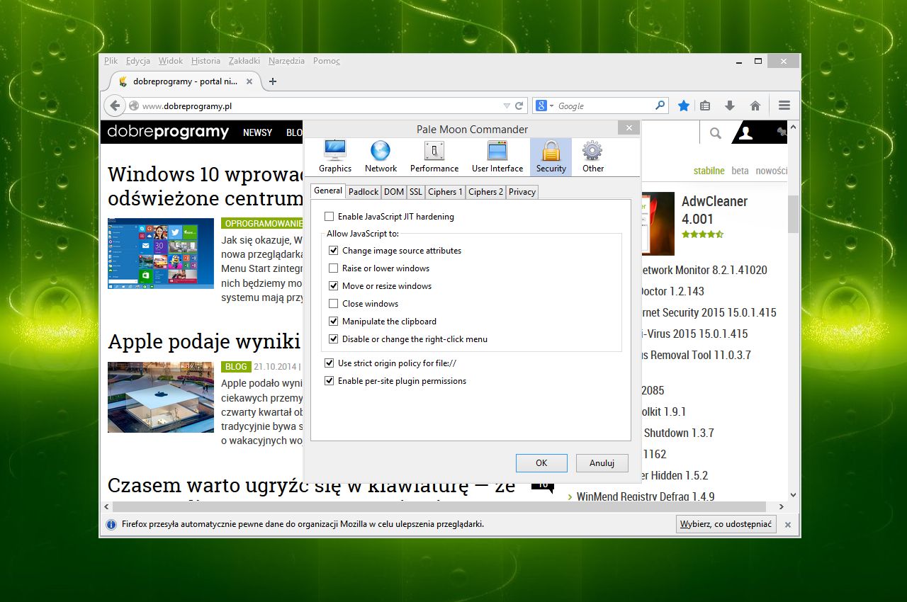Screen dimensions: 907x602
Task: Open the Zakładki menu
Action: 244,61
